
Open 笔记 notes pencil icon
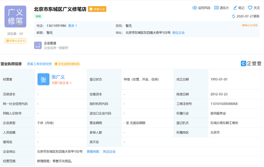(235, 8)
